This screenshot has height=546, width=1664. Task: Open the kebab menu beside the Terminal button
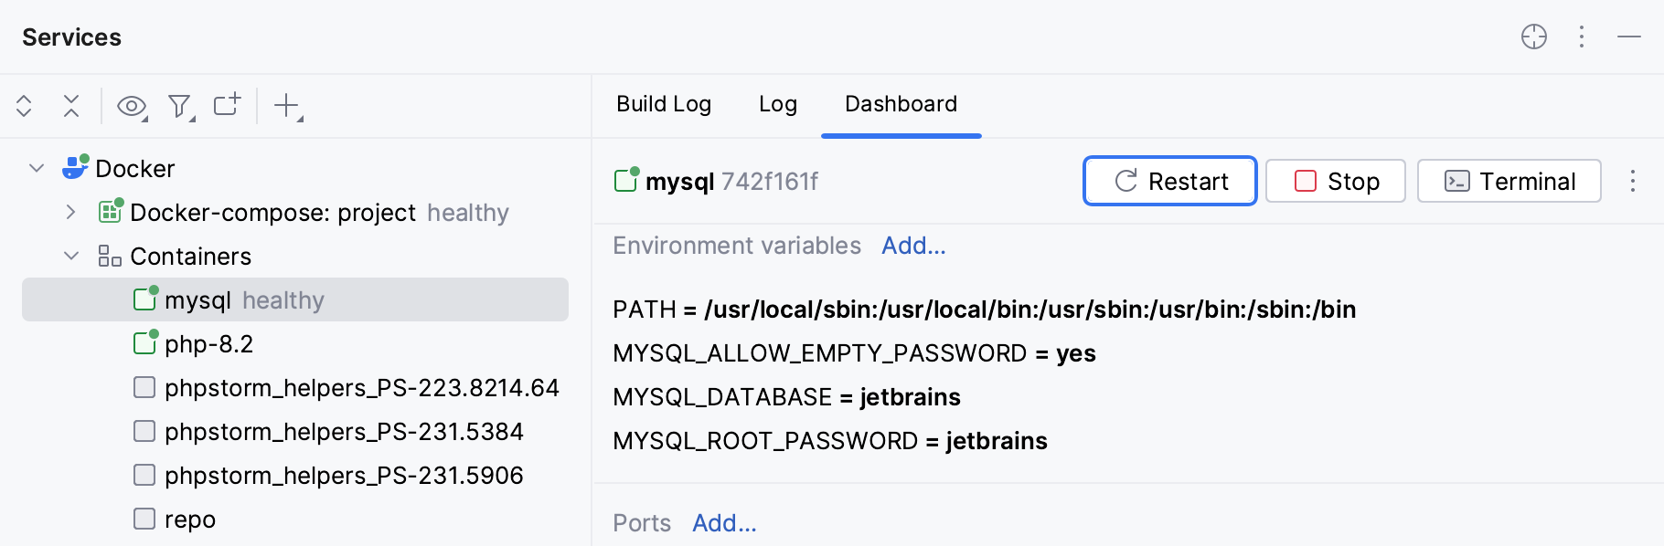(x=1632, y=181)
